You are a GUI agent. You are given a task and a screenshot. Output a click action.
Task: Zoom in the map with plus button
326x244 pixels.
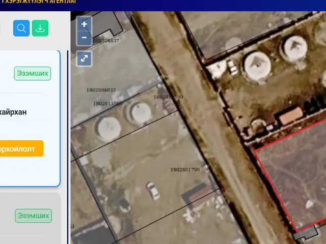tap(84, 24)
